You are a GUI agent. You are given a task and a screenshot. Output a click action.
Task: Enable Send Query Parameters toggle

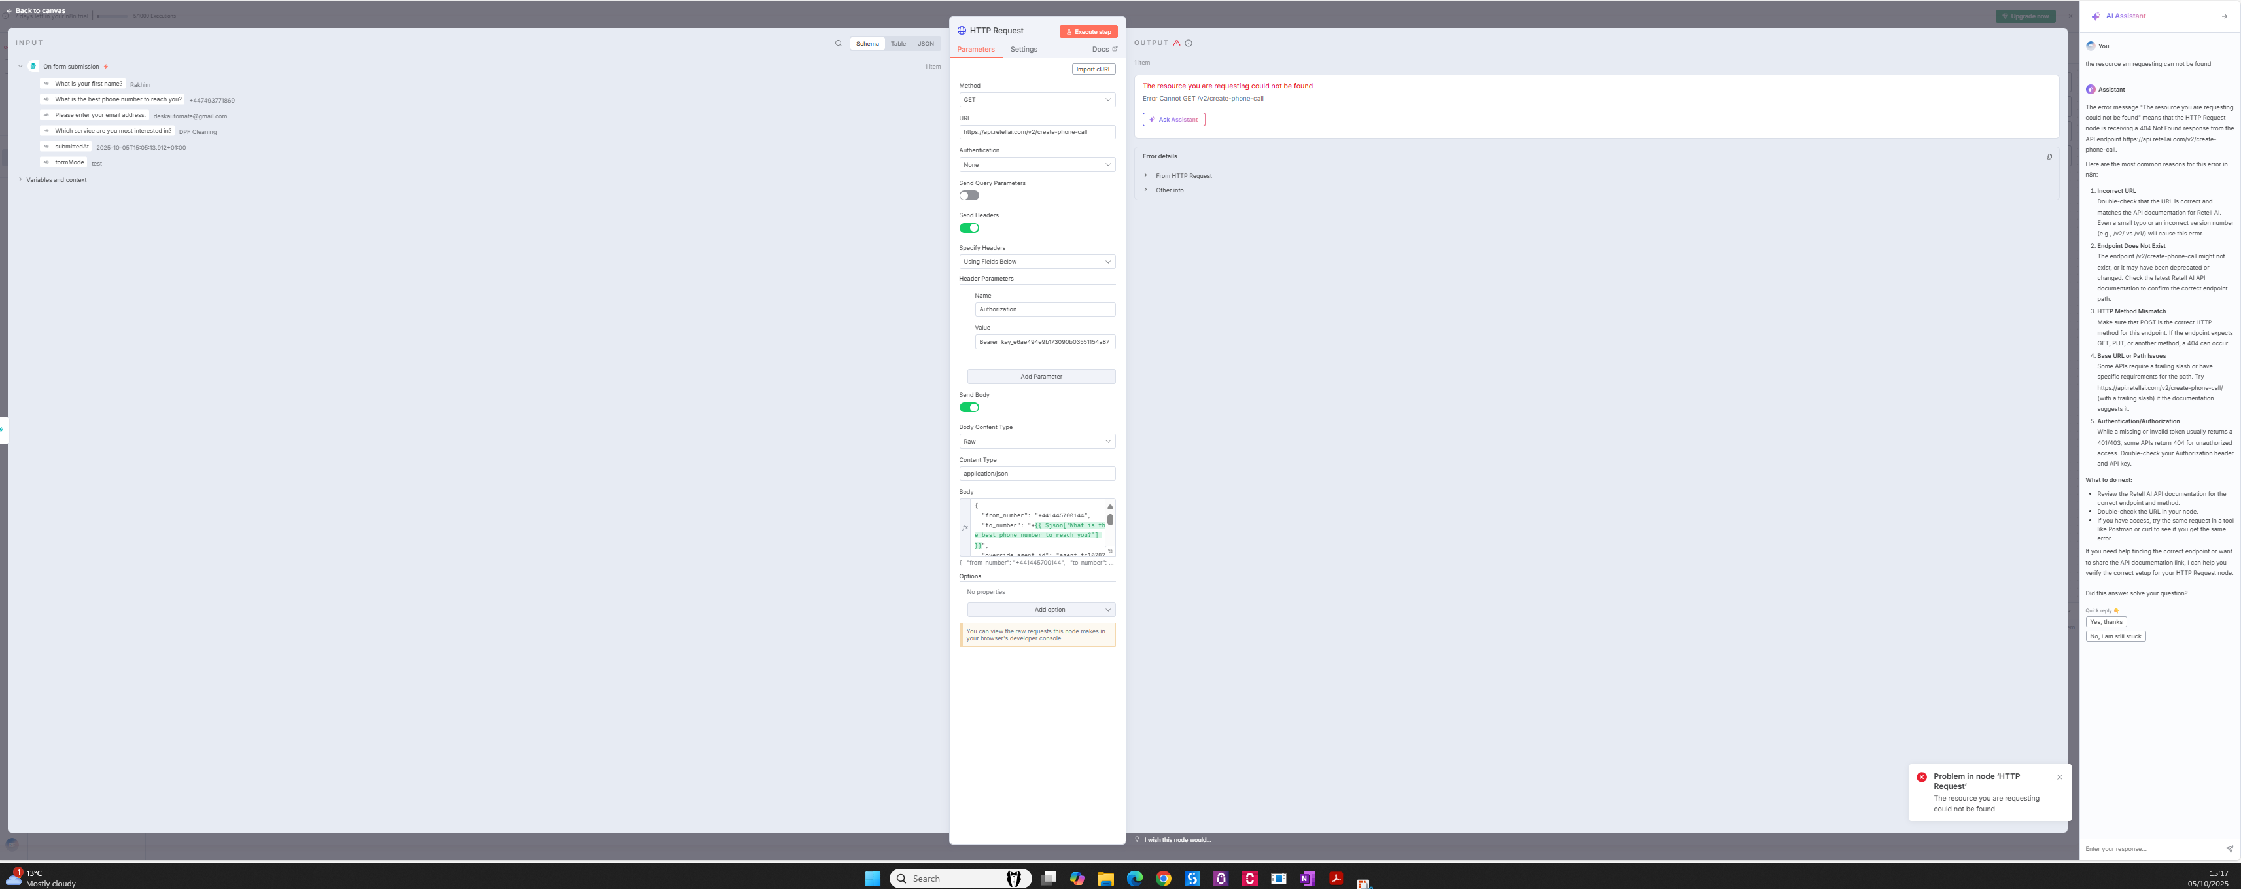968,196
